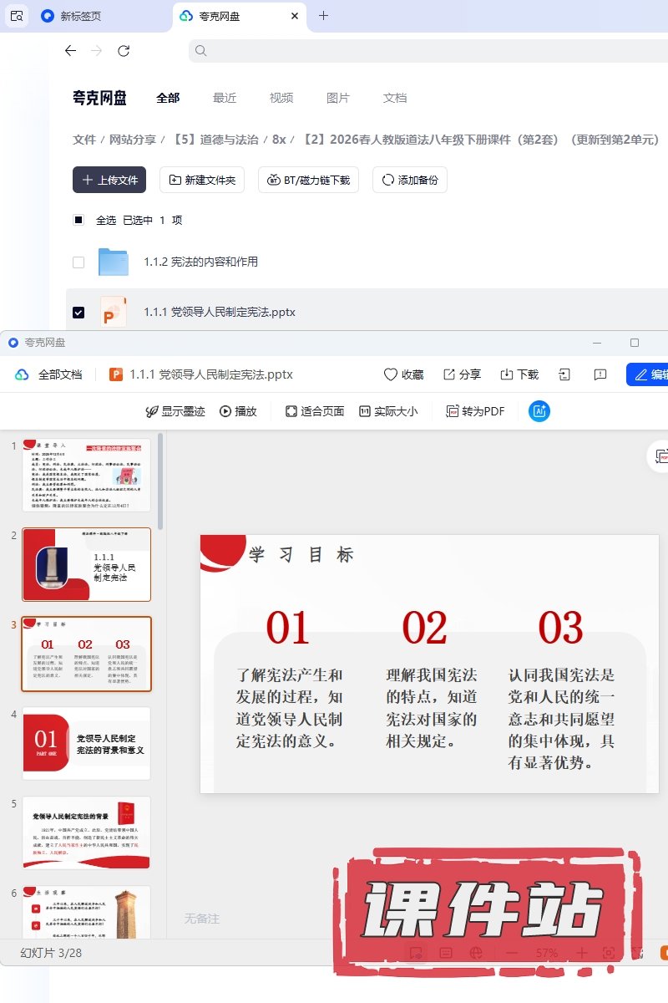This screenshot has height=1003, width=668.
Task: Click the 收藏 heart icon
Action: pyautogui.click(x=402, y=374)
